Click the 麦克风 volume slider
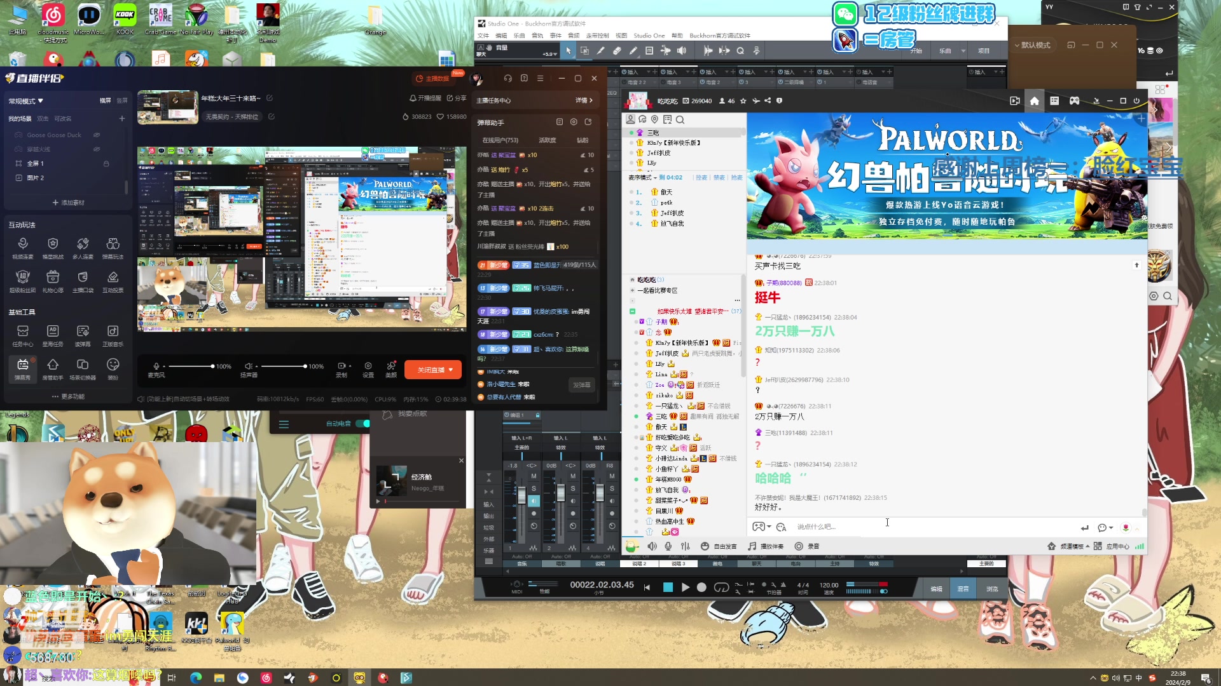Image resolution: width=1221 pixels, height=686 pixels. (x=191, y=367)
